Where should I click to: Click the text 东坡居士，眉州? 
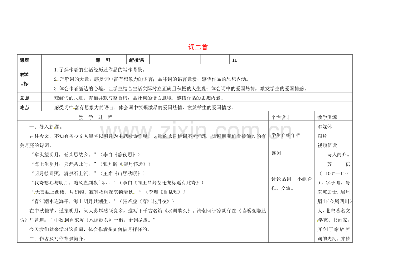(x=334, y=192)
